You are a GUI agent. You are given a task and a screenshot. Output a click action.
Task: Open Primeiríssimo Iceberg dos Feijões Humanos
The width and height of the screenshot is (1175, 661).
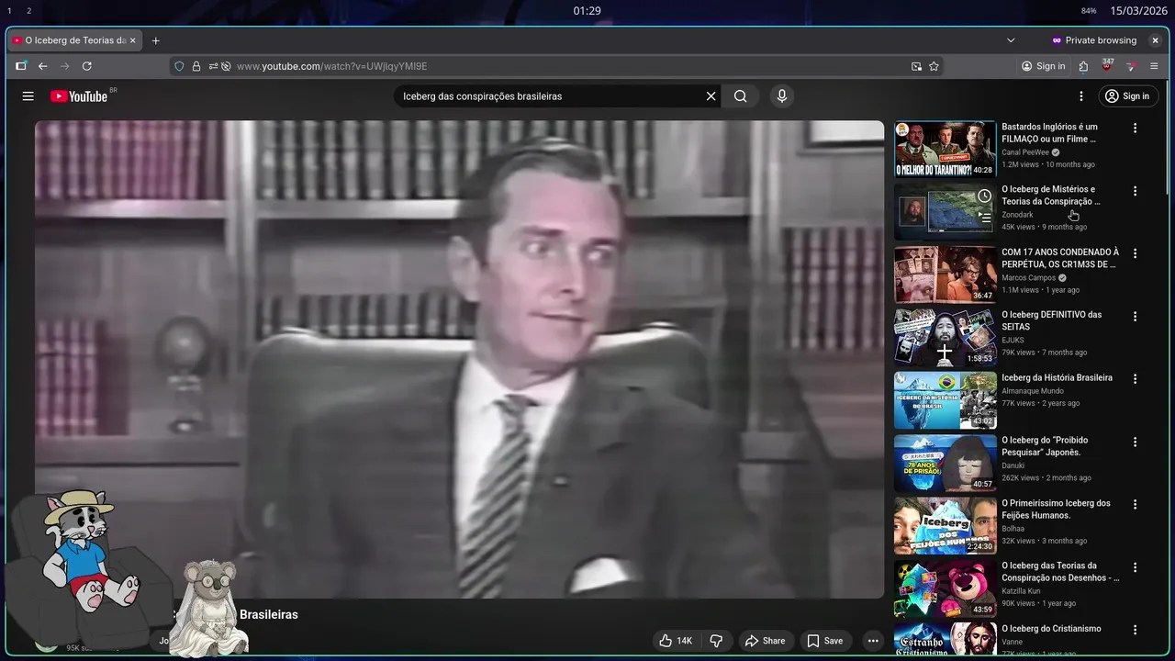pos(1056,509)
